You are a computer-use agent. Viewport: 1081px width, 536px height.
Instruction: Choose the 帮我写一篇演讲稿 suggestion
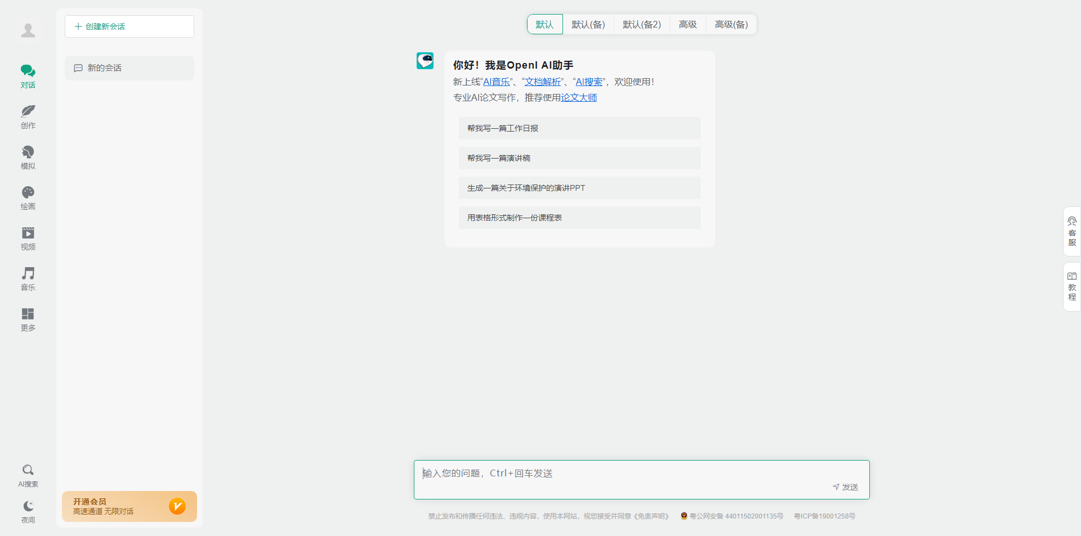pyautogui.click(x=580, y=158)
